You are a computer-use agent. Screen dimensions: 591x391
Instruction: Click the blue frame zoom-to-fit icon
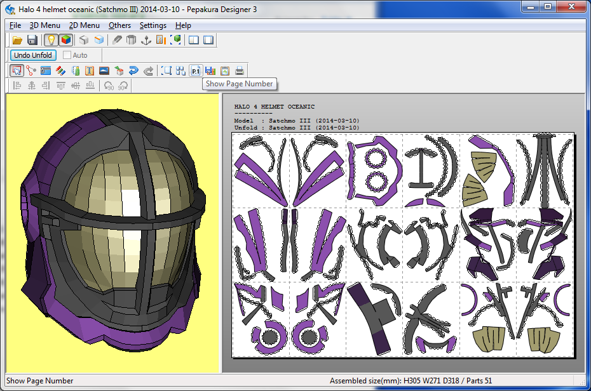[x=166, y=70]
